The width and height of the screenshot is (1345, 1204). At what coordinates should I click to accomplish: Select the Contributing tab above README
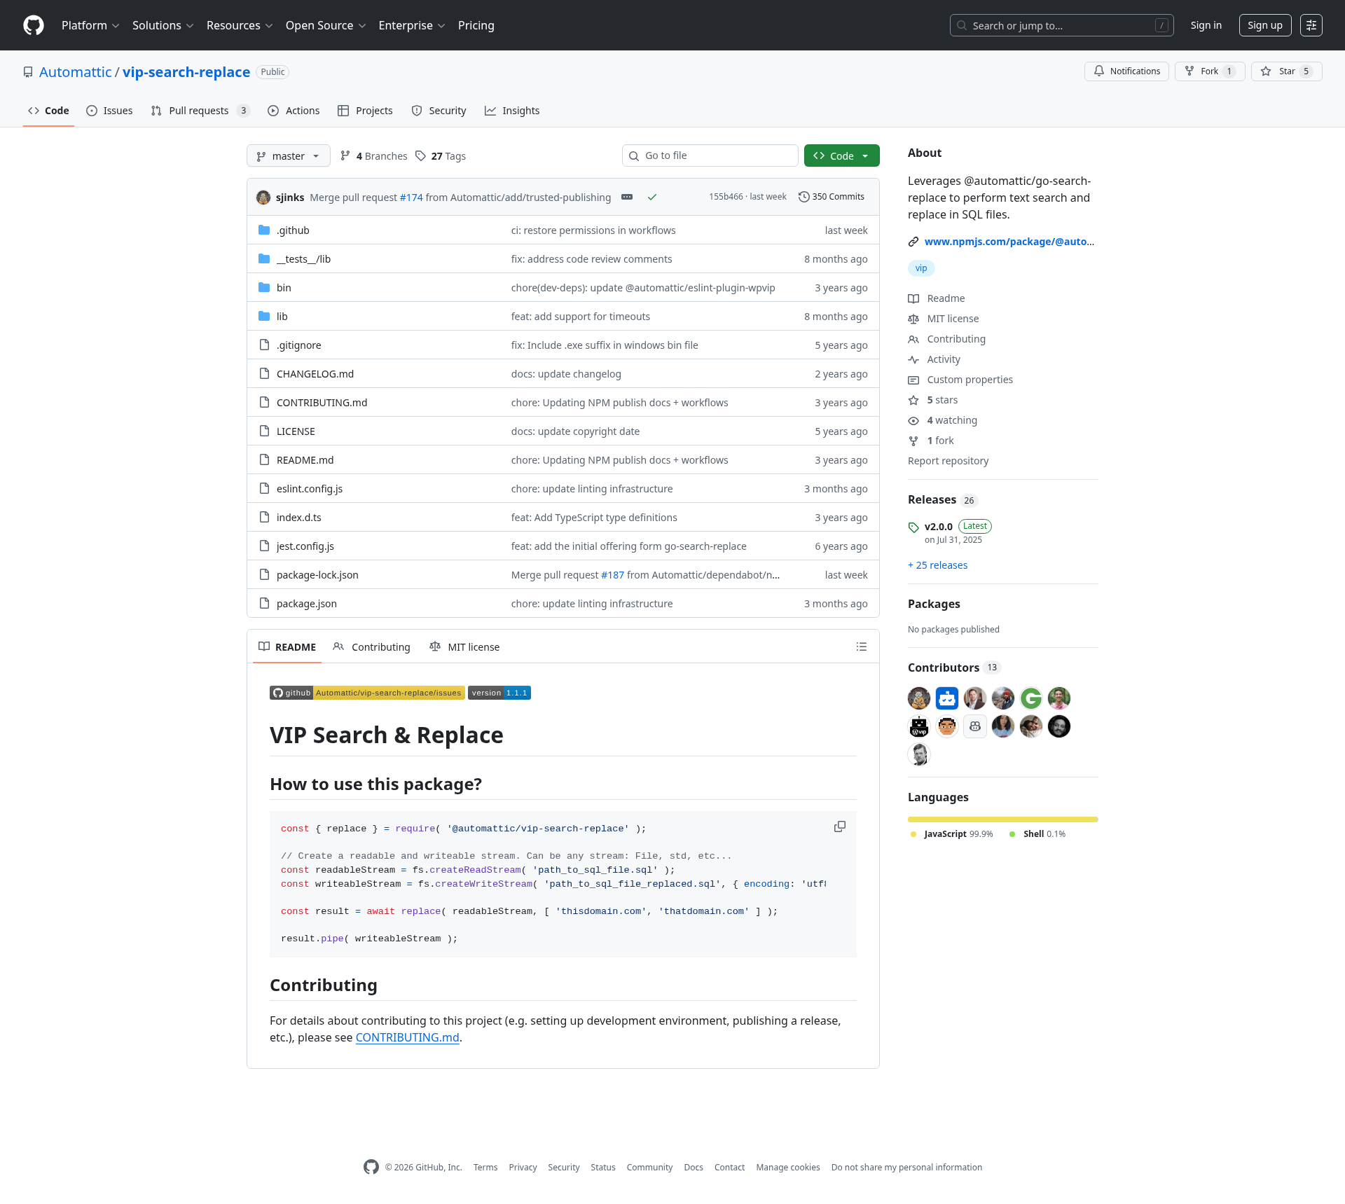pos(372,646)
